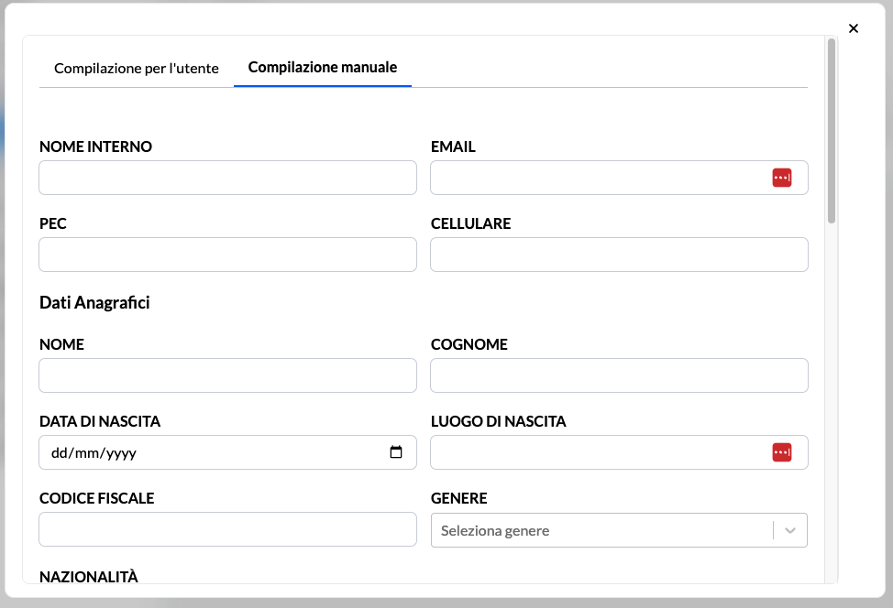Image resolution: width=893 pixels, height=608 pixels.
Task: Click the Cellulare input field
Action: click(619, 255)
